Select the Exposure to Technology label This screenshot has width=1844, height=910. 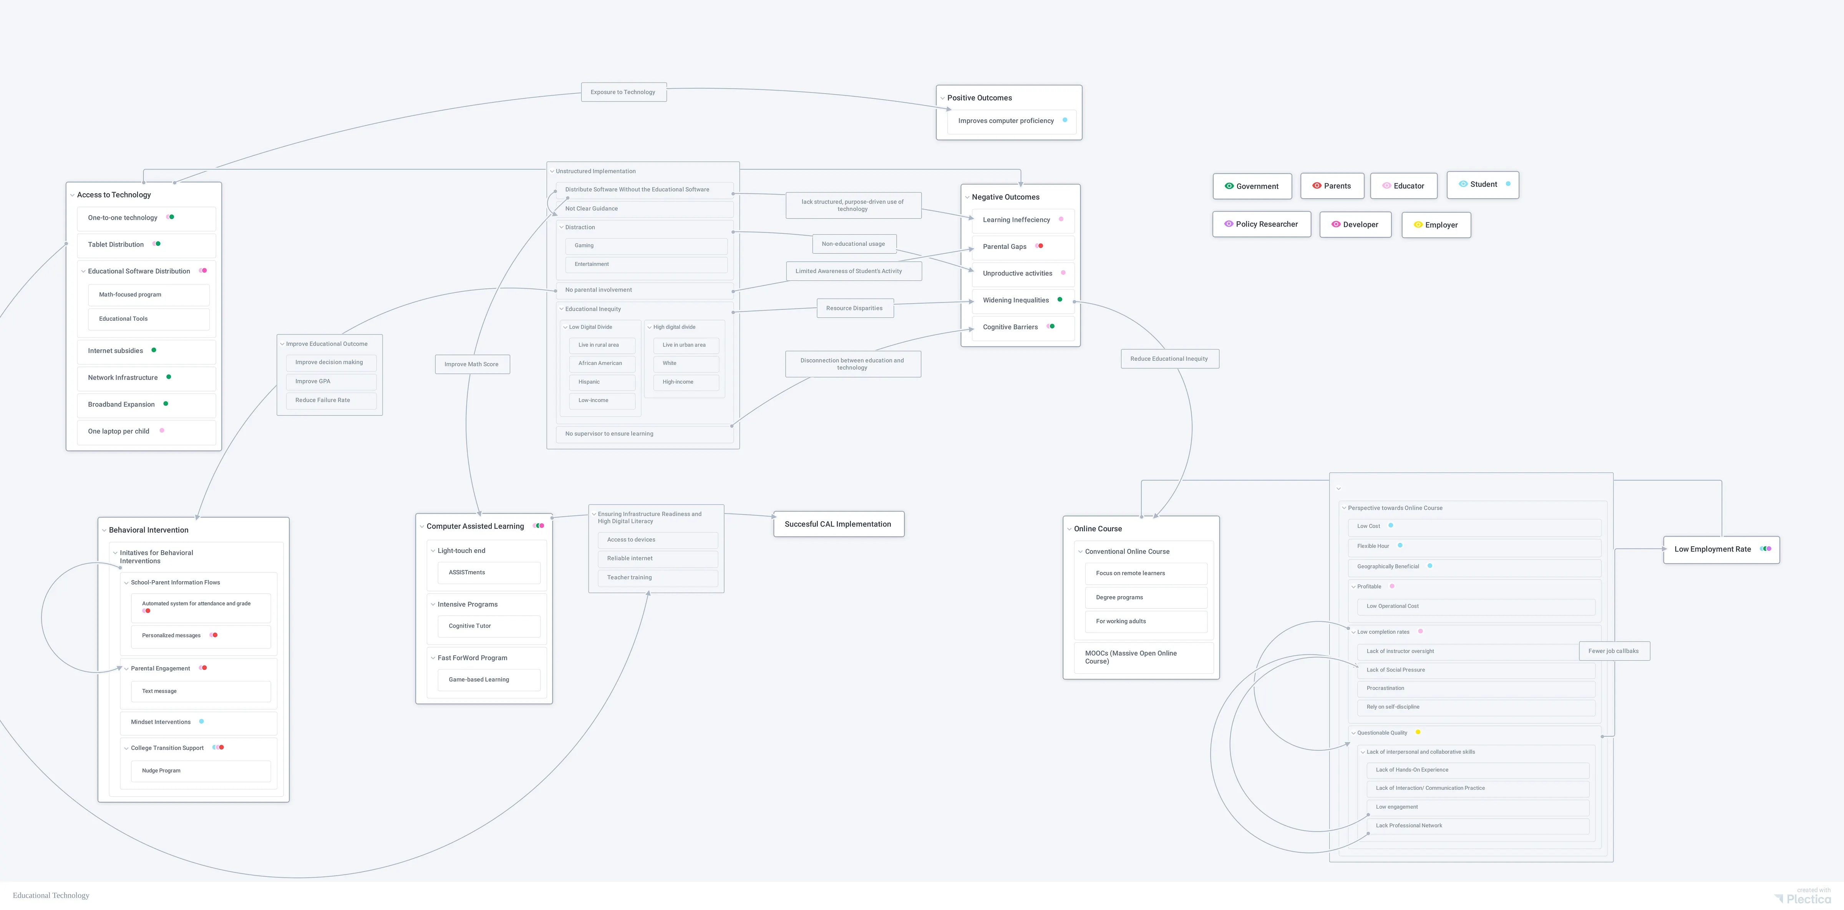pos(623,92)
